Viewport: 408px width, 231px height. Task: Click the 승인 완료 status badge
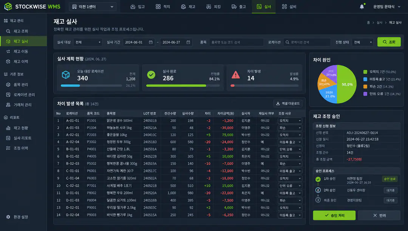(390, 179)
